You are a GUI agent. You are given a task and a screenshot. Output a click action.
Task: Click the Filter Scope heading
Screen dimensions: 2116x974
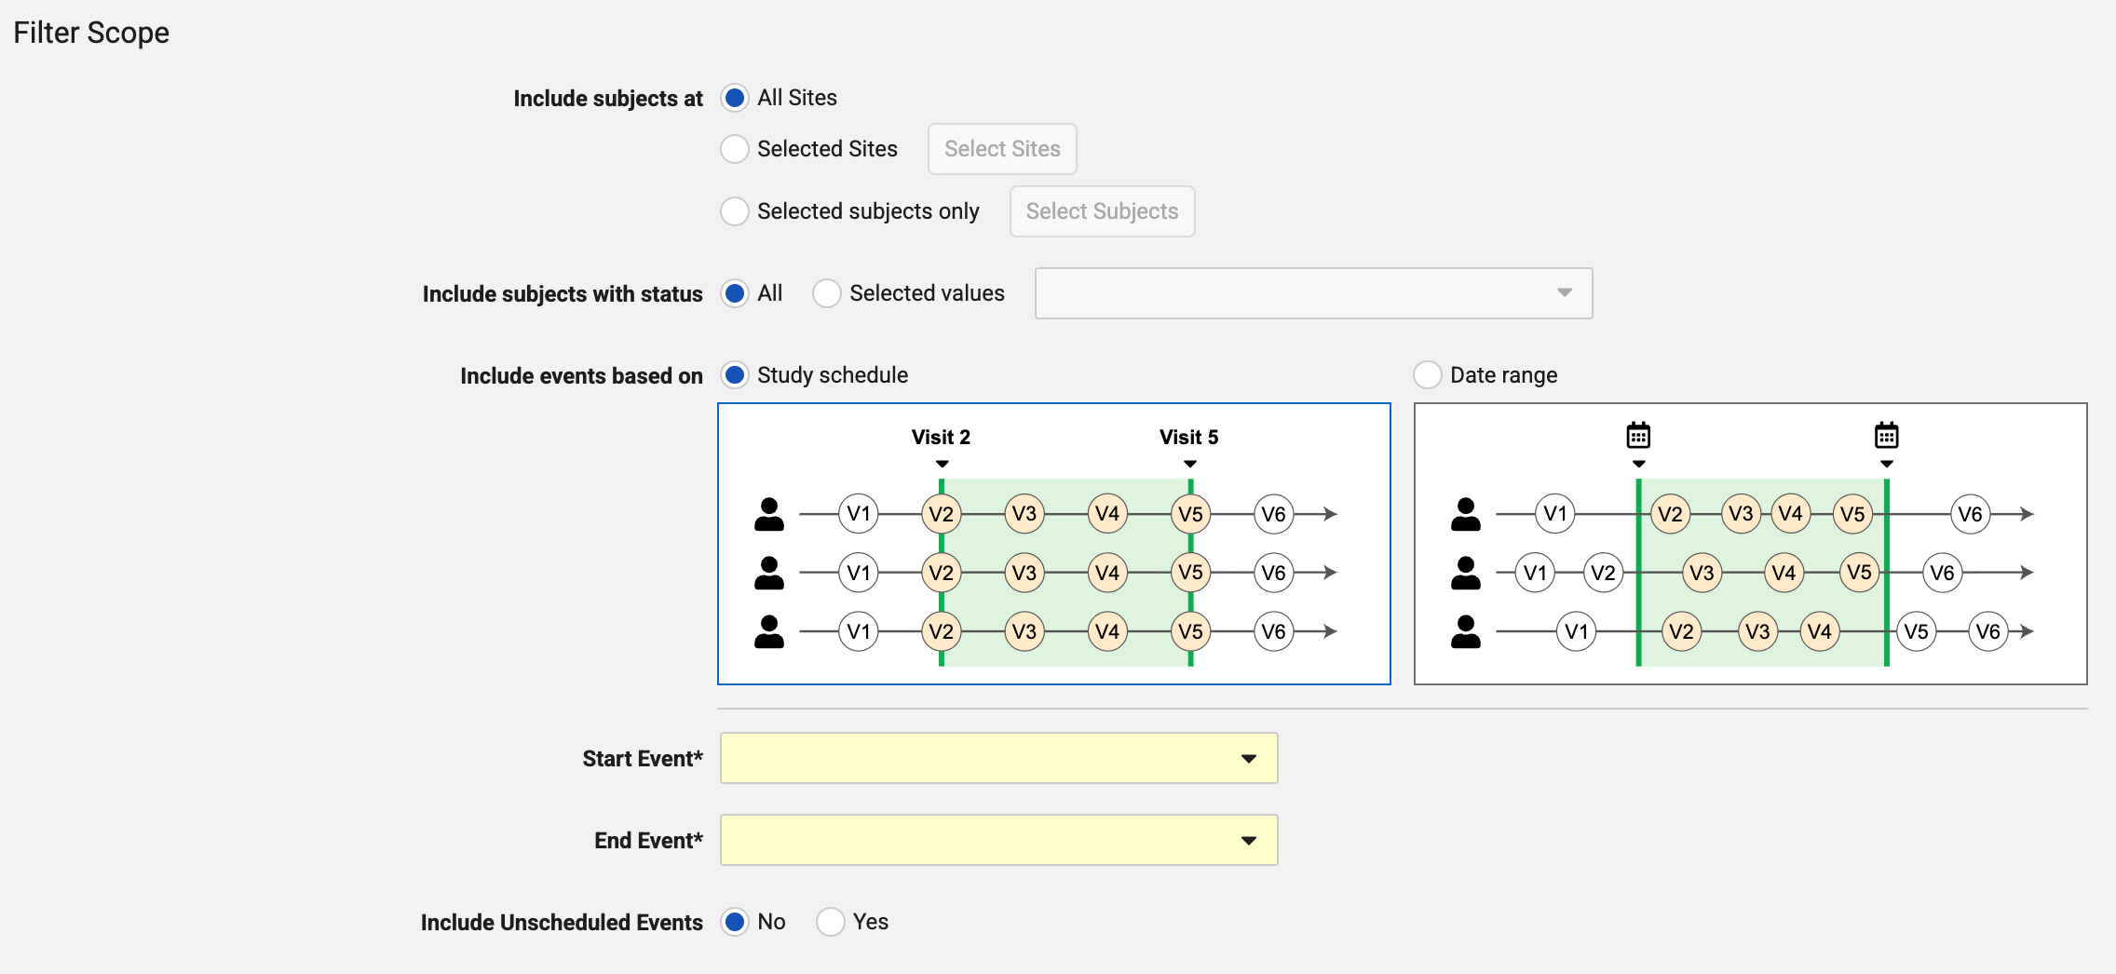tap(91, 33)
